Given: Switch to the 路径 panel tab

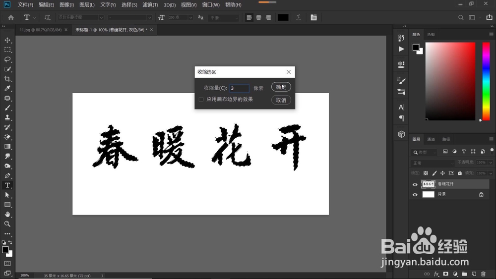Looking at the screenshot, I should (446, 139).
